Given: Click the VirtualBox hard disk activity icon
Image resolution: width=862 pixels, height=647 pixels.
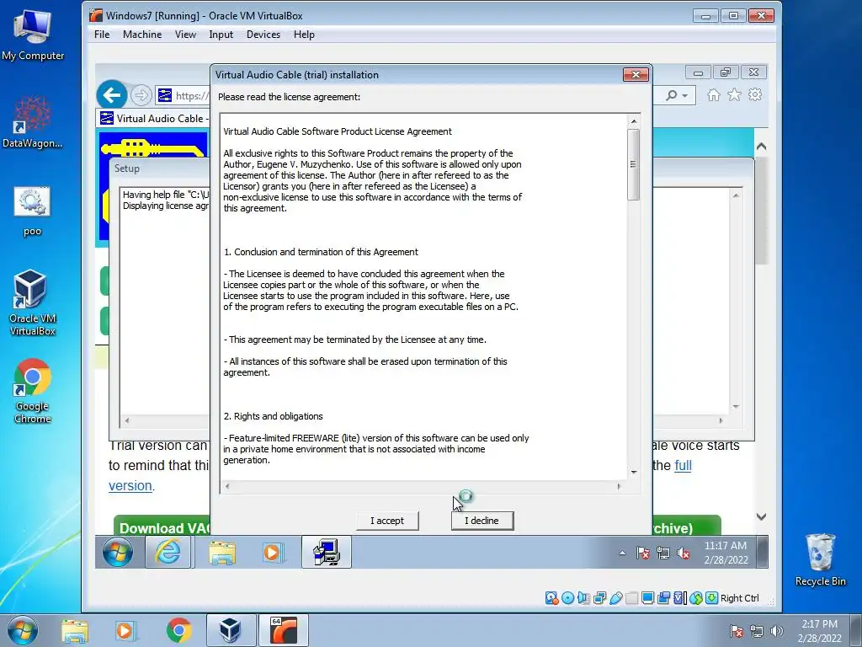Looking at the screenshot, I should (551, 598).
